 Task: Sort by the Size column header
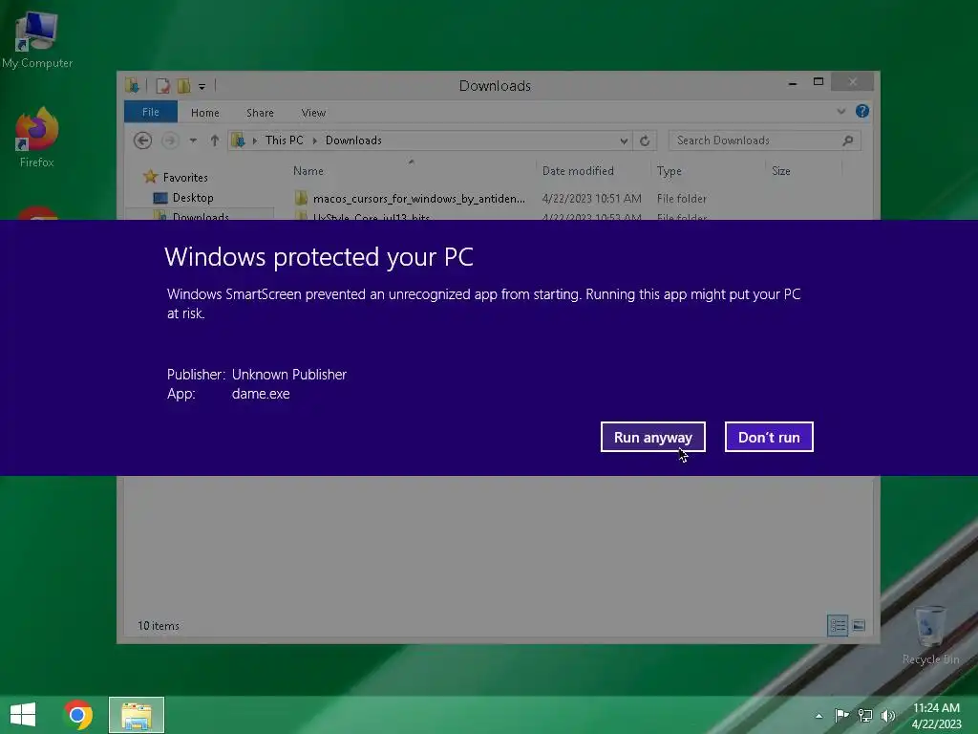[x=780, y=170]
